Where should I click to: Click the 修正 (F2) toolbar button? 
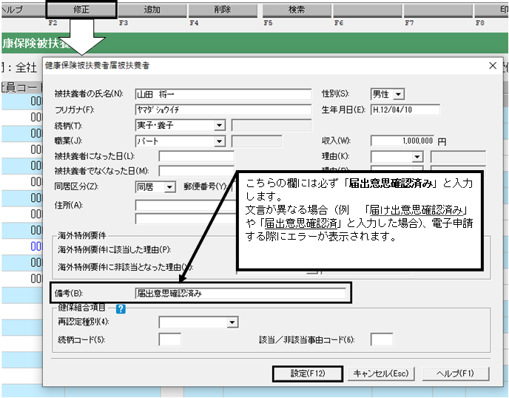[81, 10]
